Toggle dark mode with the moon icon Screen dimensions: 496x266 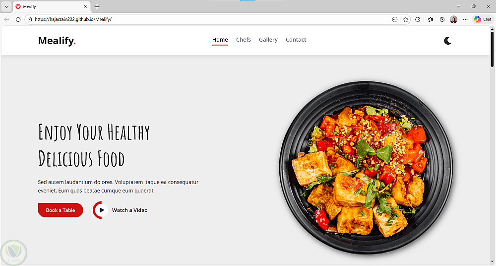coord(447,41)
